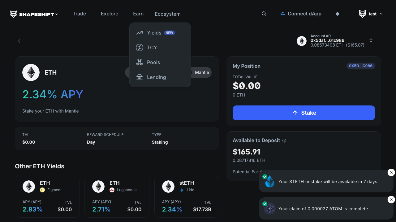Open the Trade navigation item
The height and width of the screenshot is (222, 396).
point(79,14)
